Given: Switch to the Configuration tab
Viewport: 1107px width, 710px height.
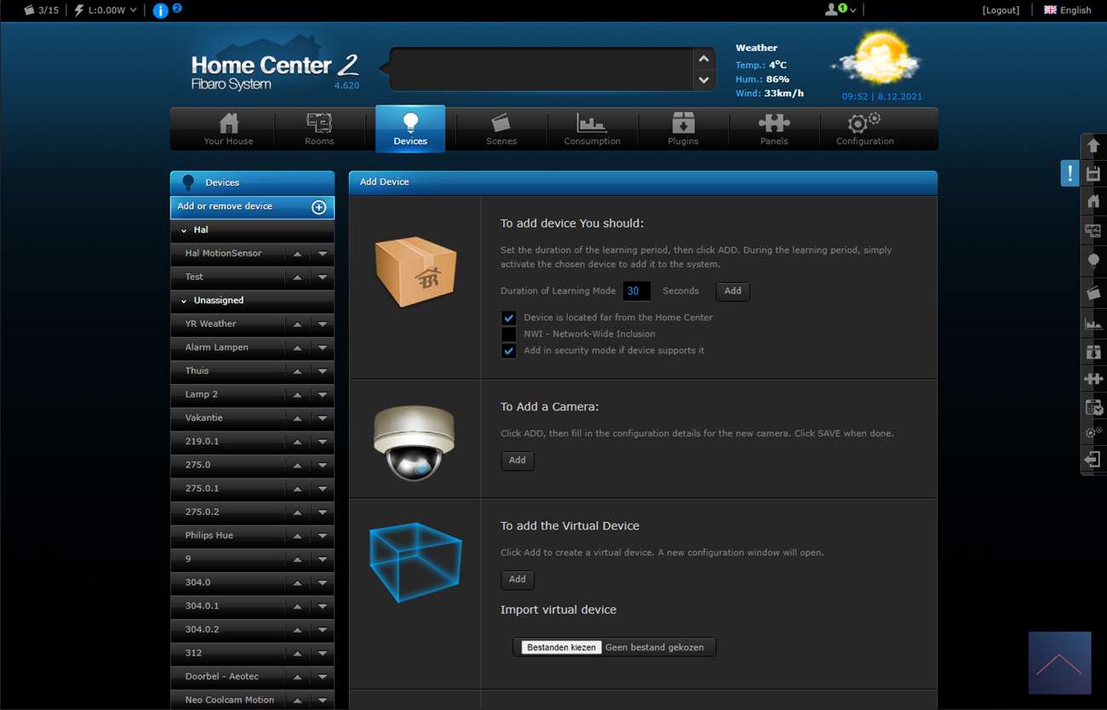Looking at the screenshot, I should point(864,129).
